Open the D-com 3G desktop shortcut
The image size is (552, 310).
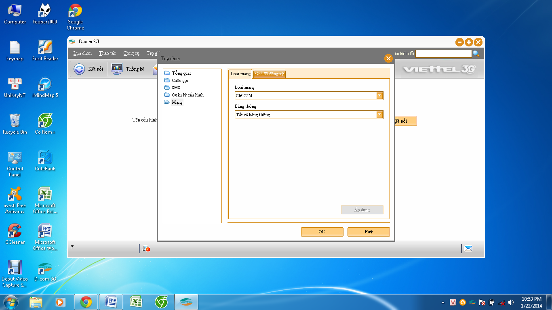coord(45,271)
